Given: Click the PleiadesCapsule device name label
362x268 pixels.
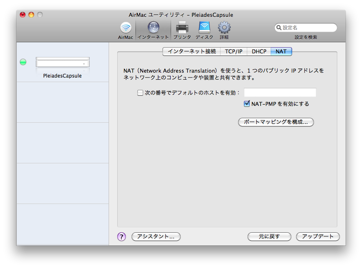Looking at the screenshot, I should coord(63,76).
